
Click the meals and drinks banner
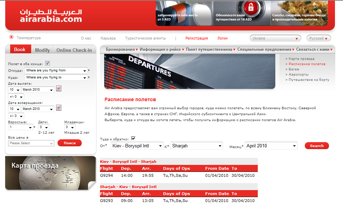tap(299, 13)
